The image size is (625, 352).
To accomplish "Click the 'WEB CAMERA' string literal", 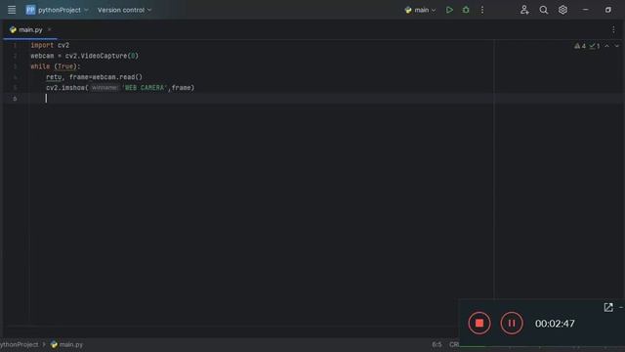I will tap(145, 88).
